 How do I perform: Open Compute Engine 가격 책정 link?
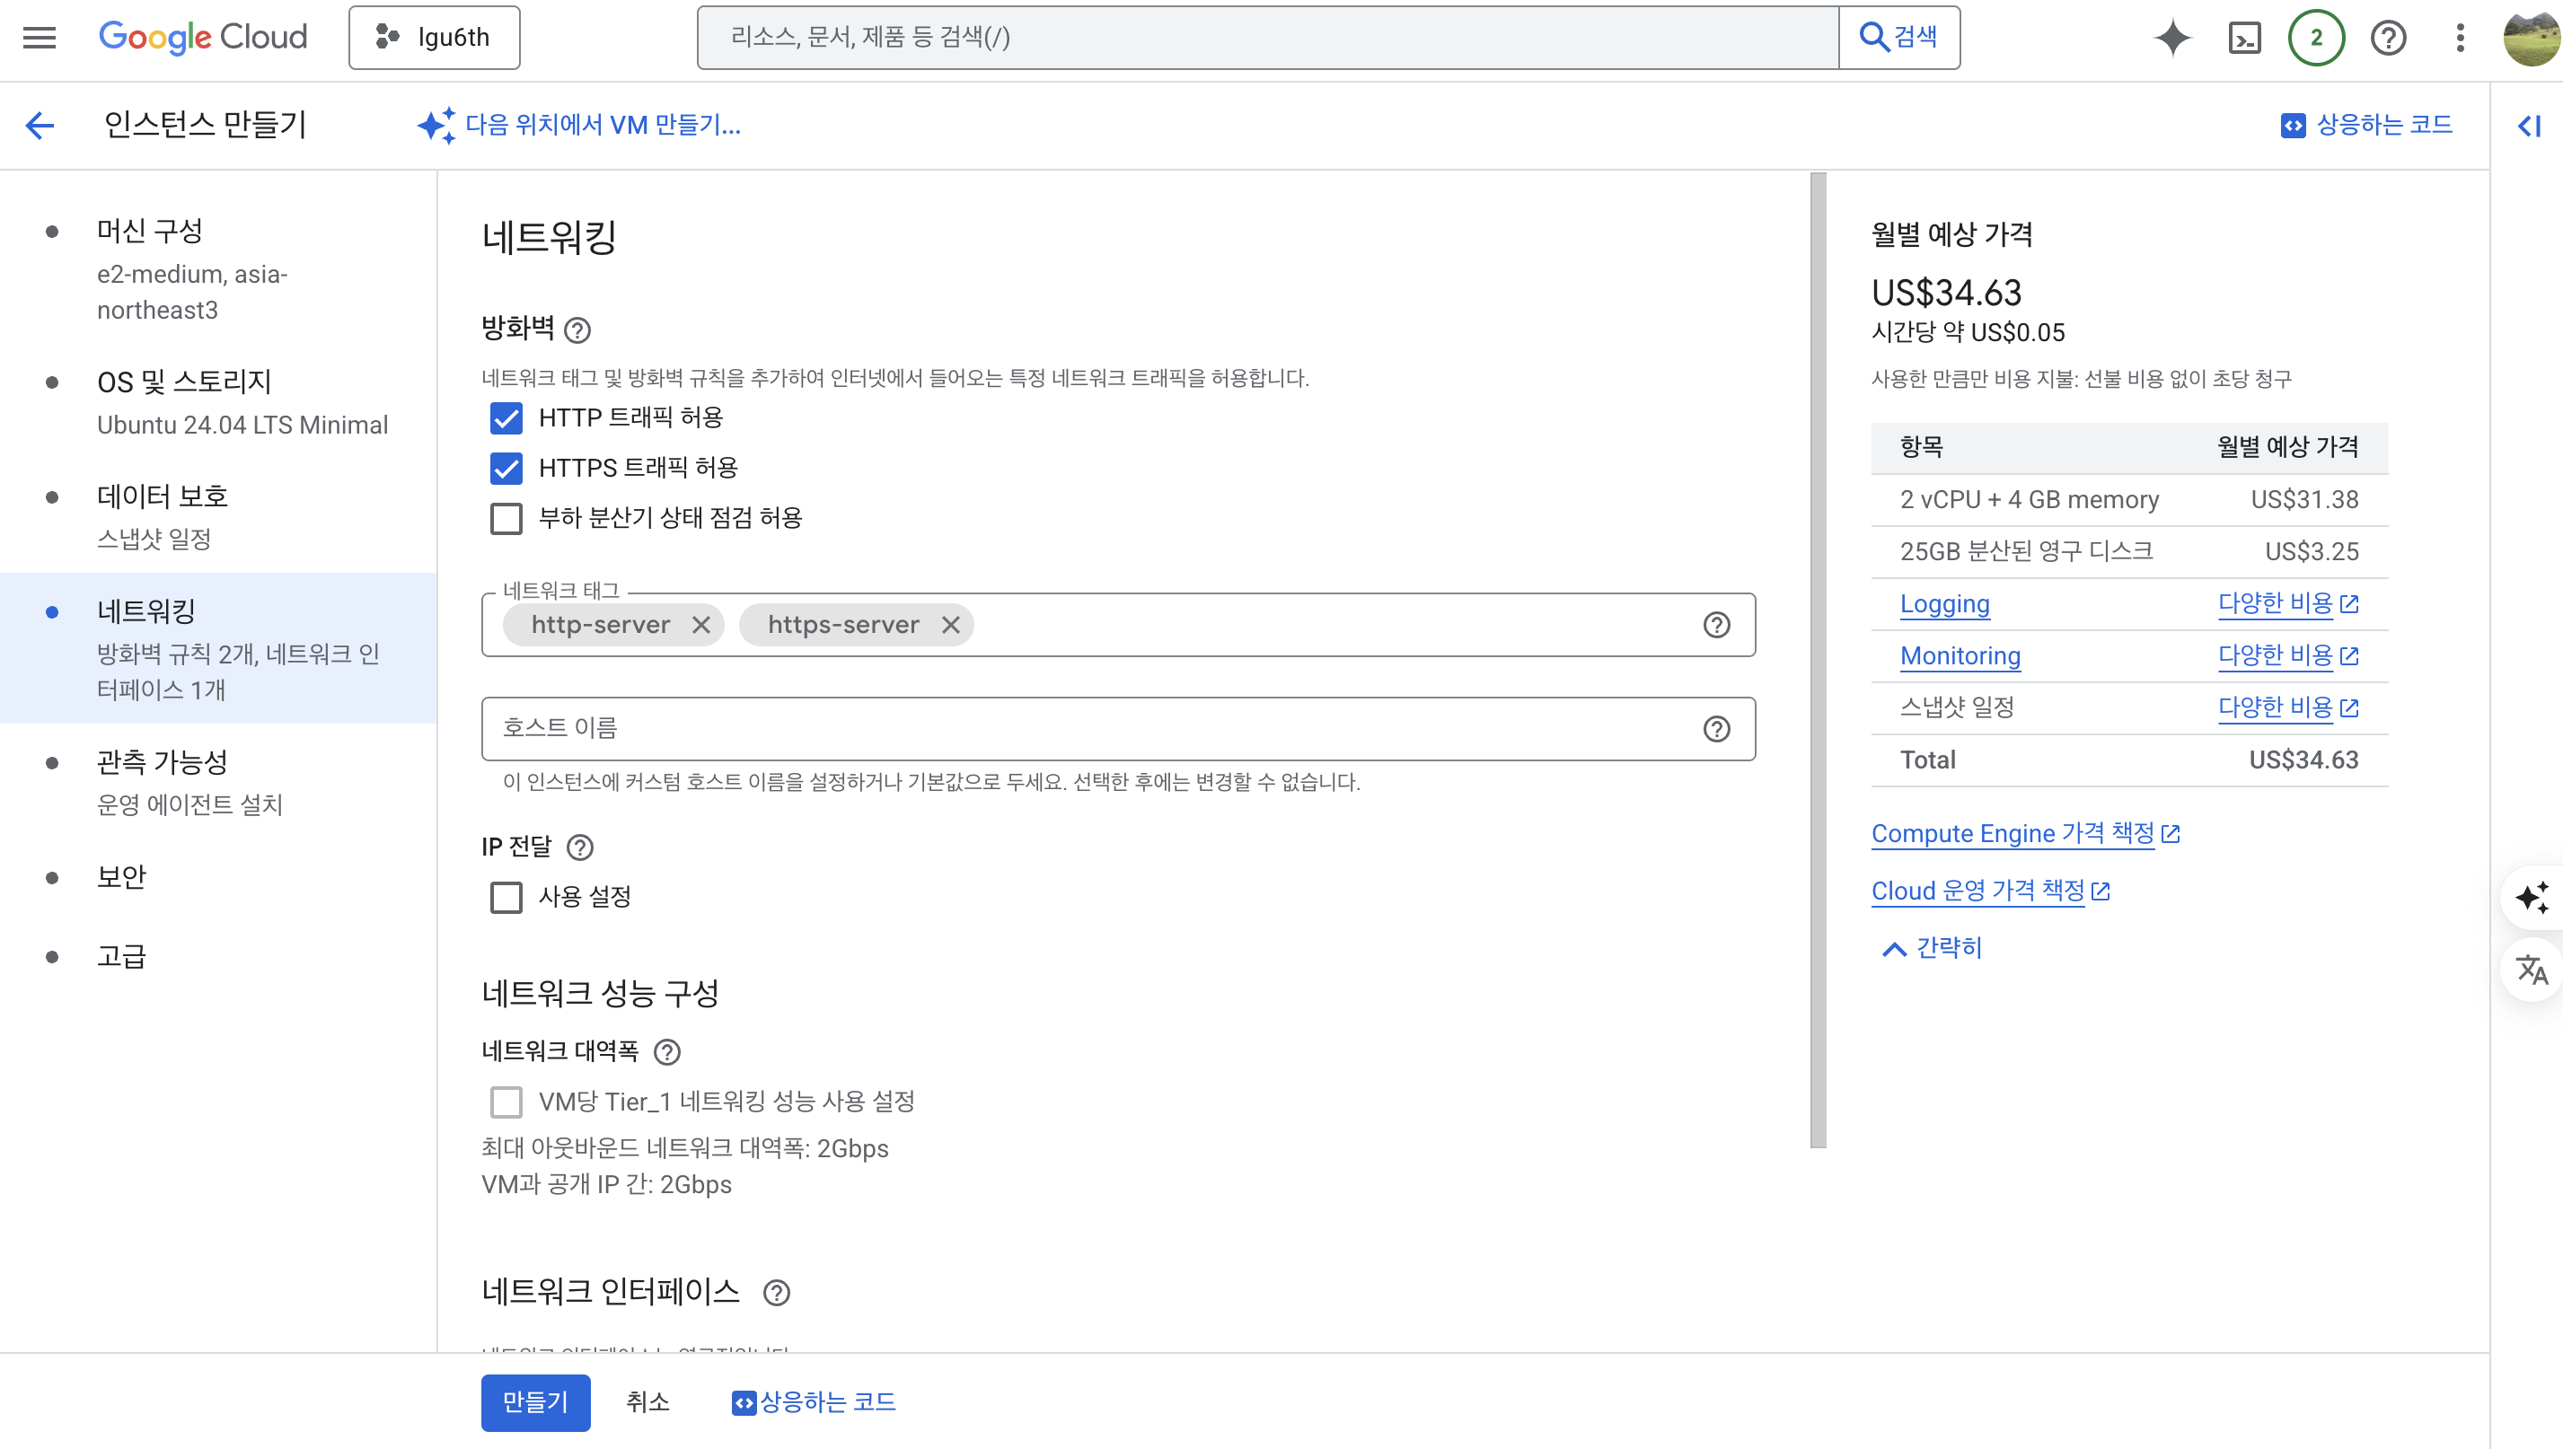click(x=2025, y=833)
